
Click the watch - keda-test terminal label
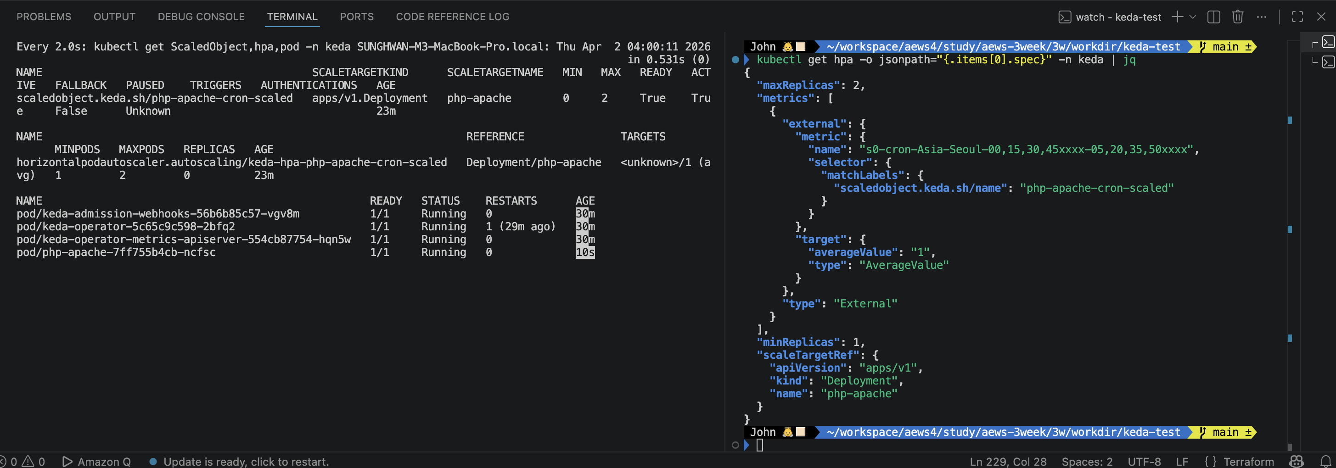[1118, 17]
